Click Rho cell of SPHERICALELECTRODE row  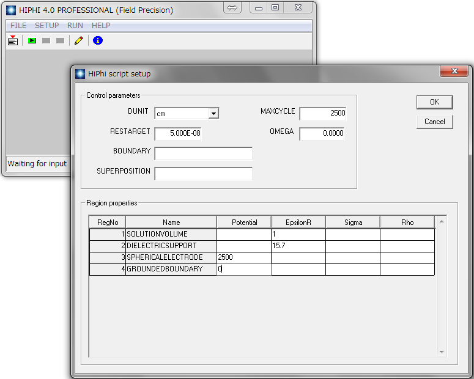click(x=407, y=257)
